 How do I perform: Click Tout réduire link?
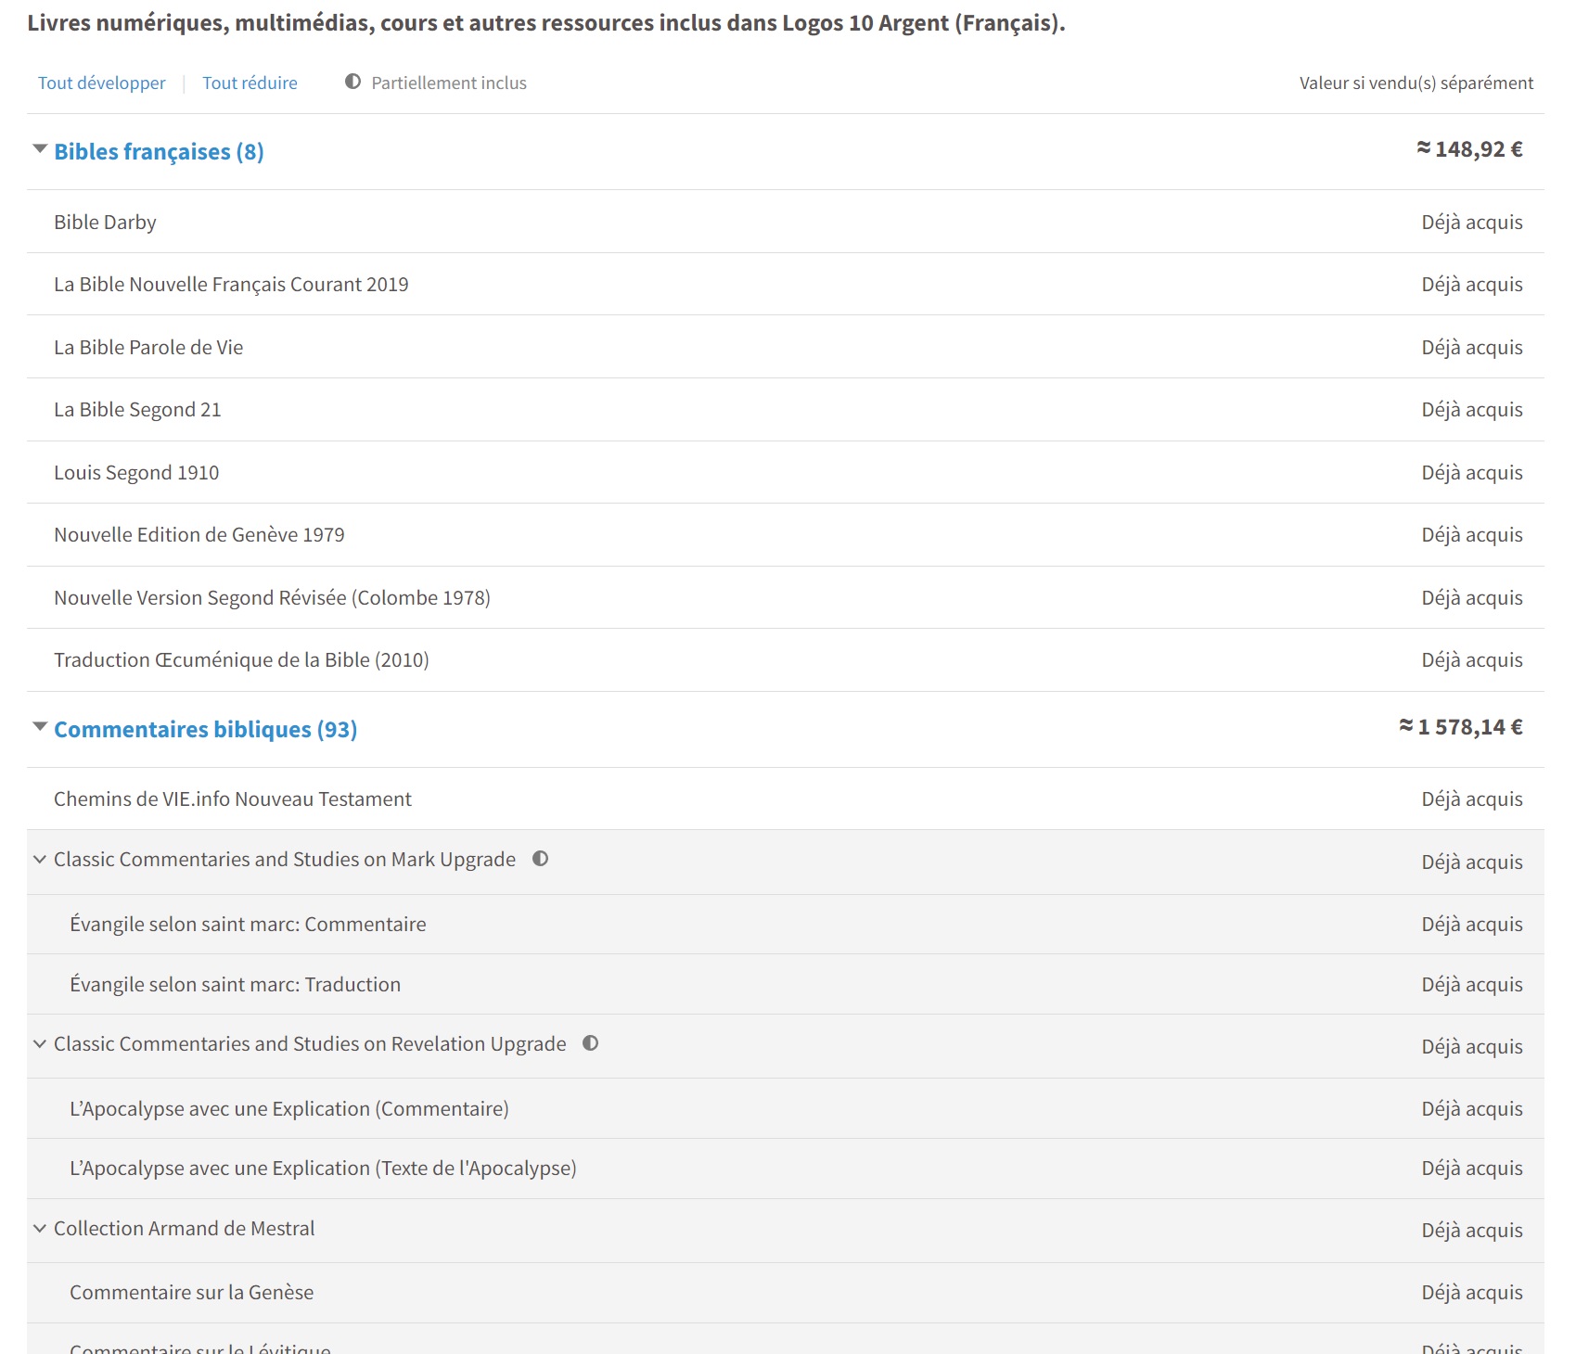click(x=250, y=83)
